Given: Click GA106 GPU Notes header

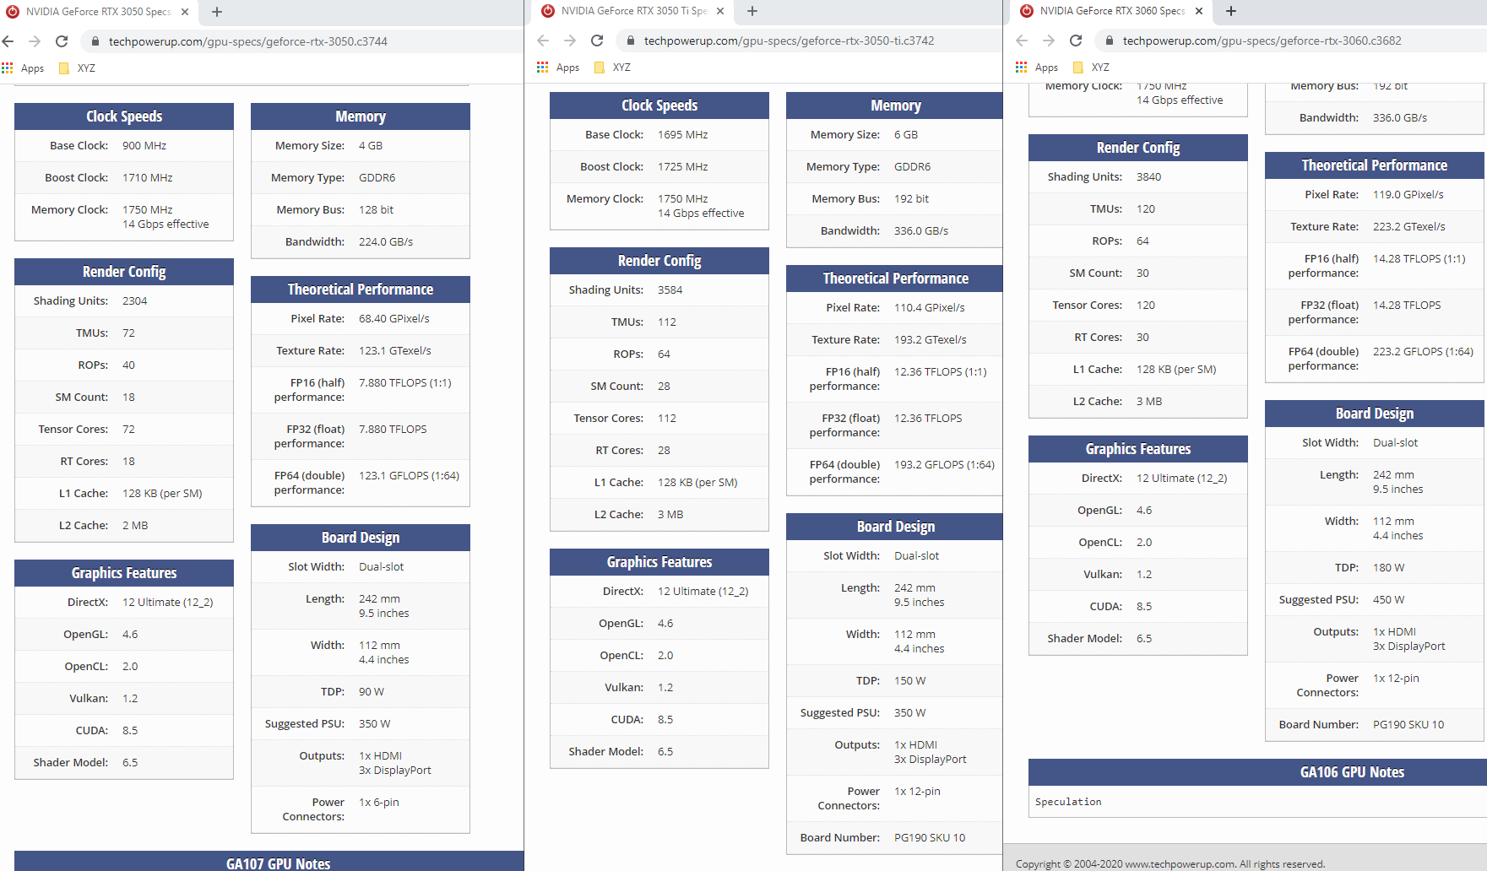Looking at the screenshot, I should tap(1352, 772).
